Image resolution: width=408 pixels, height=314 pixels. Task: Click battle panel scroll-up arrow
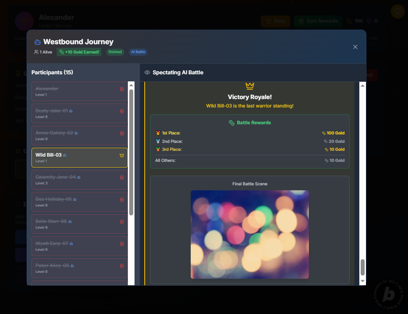[x=362, y=85]
